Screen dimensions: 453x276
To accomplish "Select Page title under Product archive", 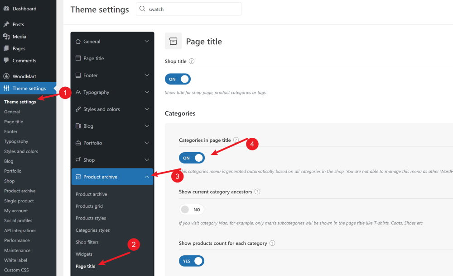I will coord(86,266).
